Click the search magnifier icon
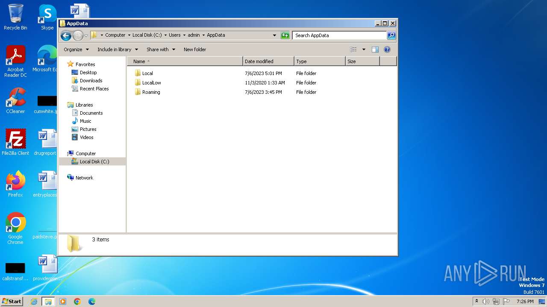Viewport: 547px width, 307px height. pyautogui.click(x=391, y=35)
